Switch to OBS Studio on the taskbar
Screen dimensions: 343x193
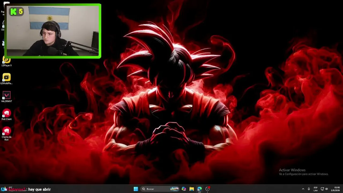pos(207,189)
